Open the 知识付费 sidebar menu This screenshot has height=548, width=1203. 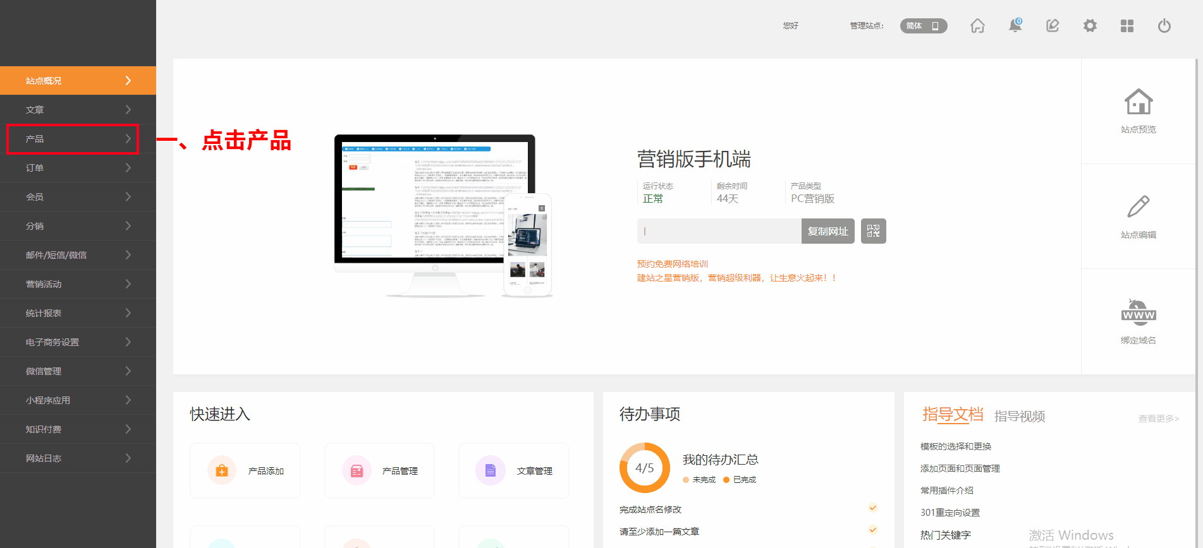(78, 429)
